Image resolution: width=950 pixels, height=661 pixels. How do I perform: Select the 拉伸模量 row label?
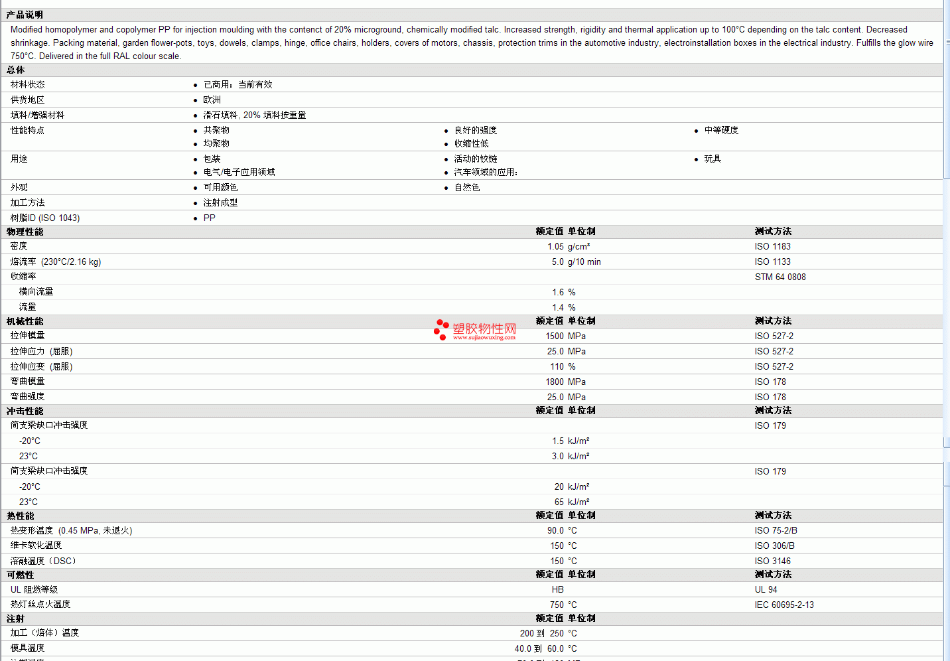point(28,336)
